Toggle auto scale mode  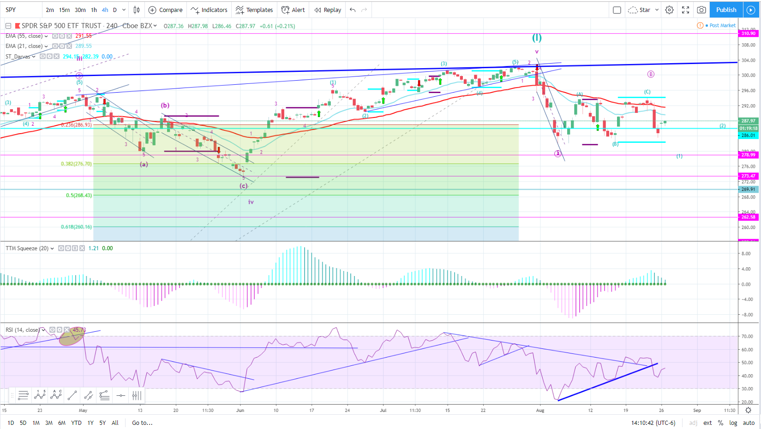[x=749, y=423]
